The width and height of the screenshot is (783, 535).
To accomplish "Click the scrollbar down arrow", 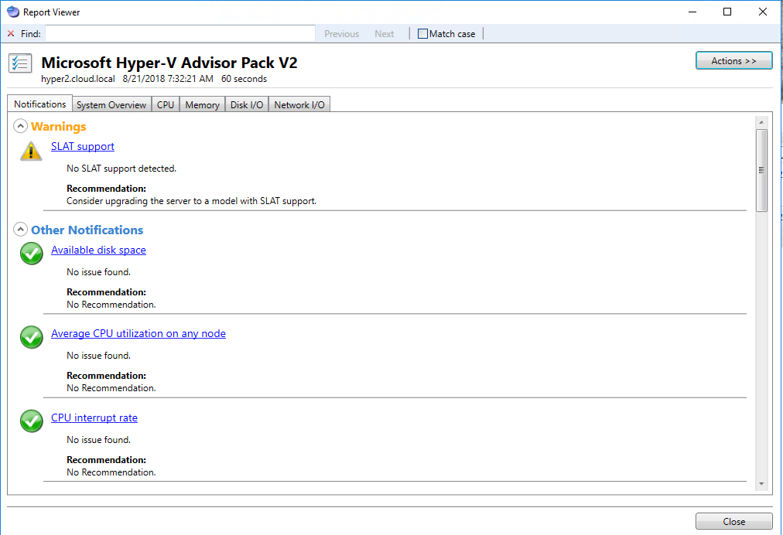I will click(x=761, y=484).
